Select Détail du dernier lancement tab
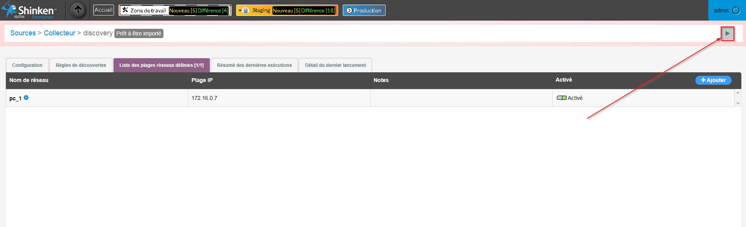Image resolution: width=746 pixels, height=227 pixels. 335,65
